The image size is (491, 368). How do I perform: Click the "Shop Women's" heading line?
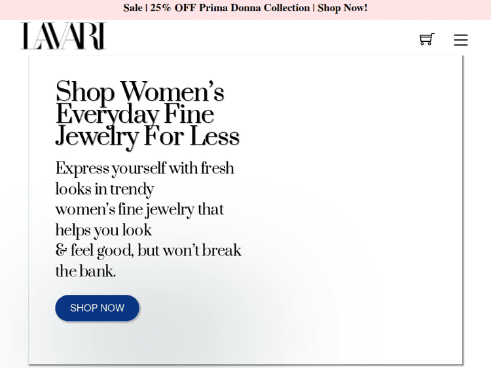pyautogui.click(x=139, y=92)
